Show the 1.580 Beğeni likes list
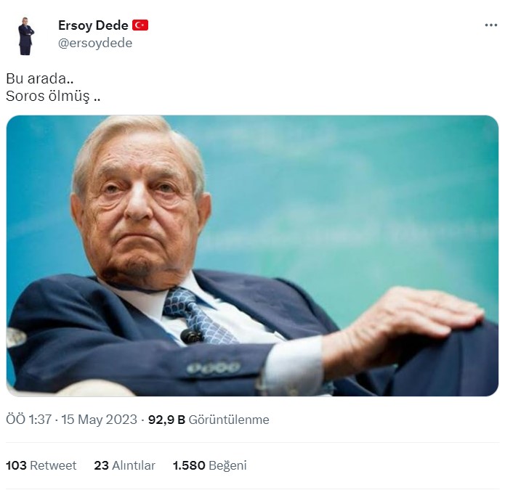Viewport: 513px width, 490px height. (x=209, y=465)
